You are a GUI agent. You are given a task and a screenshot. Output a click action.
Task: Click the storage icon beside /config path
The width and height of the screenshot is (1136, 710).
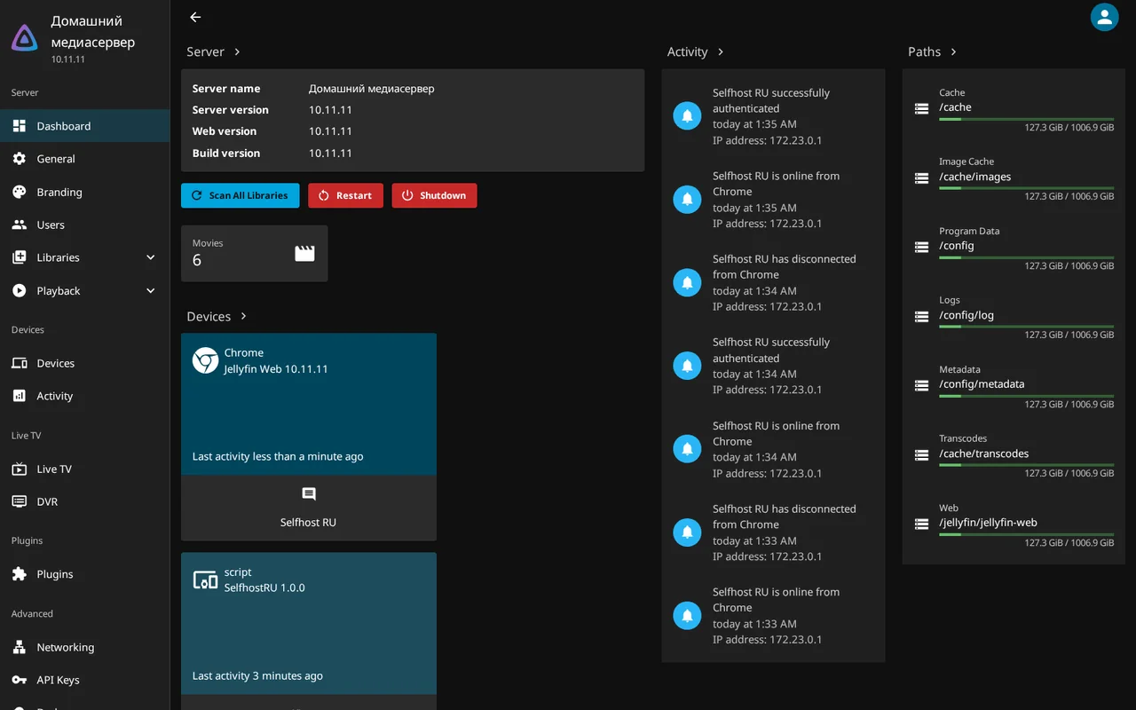pyautogui.click(x=921, y=247)
